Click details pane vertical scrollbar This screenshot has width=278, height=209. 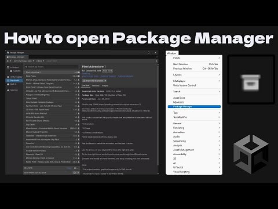point(158,116)
